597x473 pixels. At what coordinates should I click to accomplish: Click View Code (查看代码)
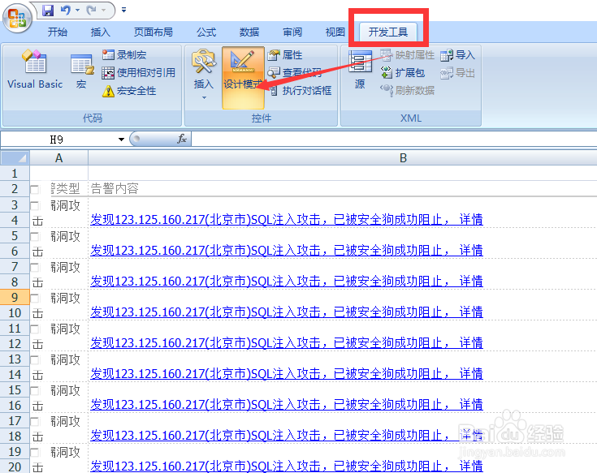295,73
